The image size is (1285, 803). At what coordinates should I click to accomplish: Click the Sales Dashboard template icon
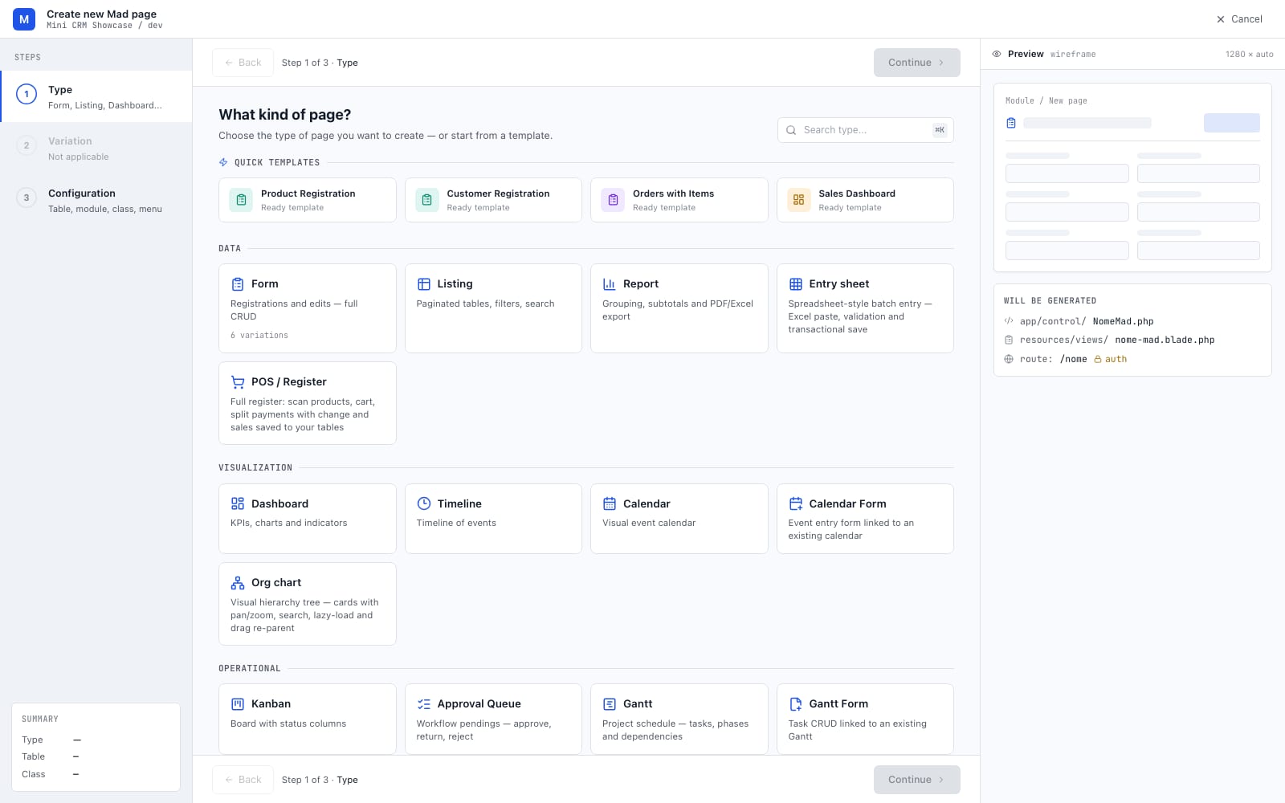tap(798, 200)
